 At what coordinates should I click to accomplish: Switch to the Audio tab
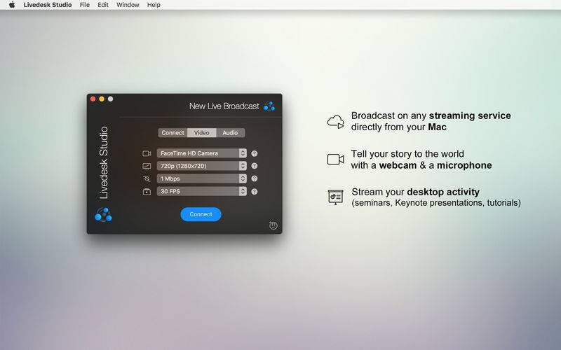[x=231, y=132]
